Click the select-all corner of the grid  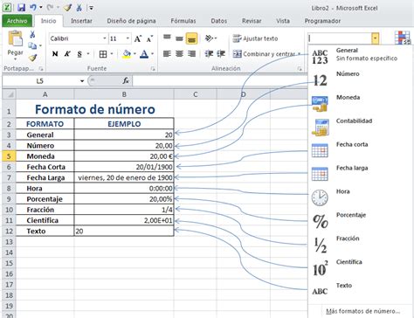pos(10,94)
